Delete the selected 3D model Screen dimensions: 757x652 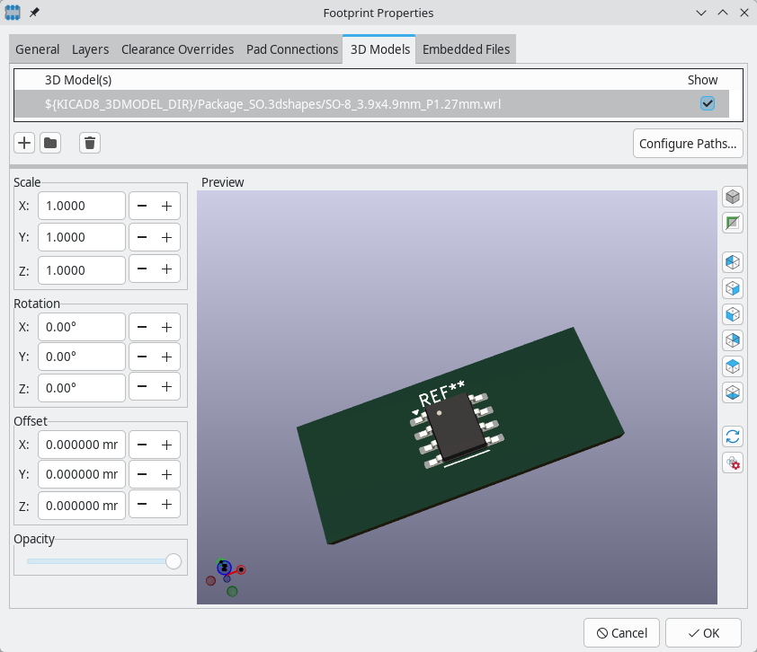pyautogui.click(x=89, y=142)
